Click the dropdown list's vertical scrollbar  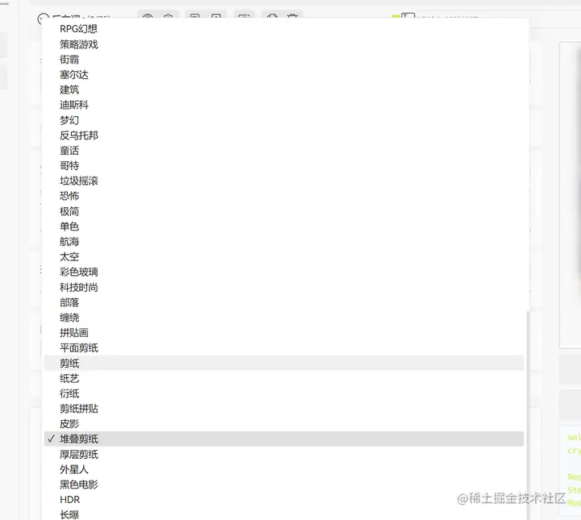[x=528, y=415]
